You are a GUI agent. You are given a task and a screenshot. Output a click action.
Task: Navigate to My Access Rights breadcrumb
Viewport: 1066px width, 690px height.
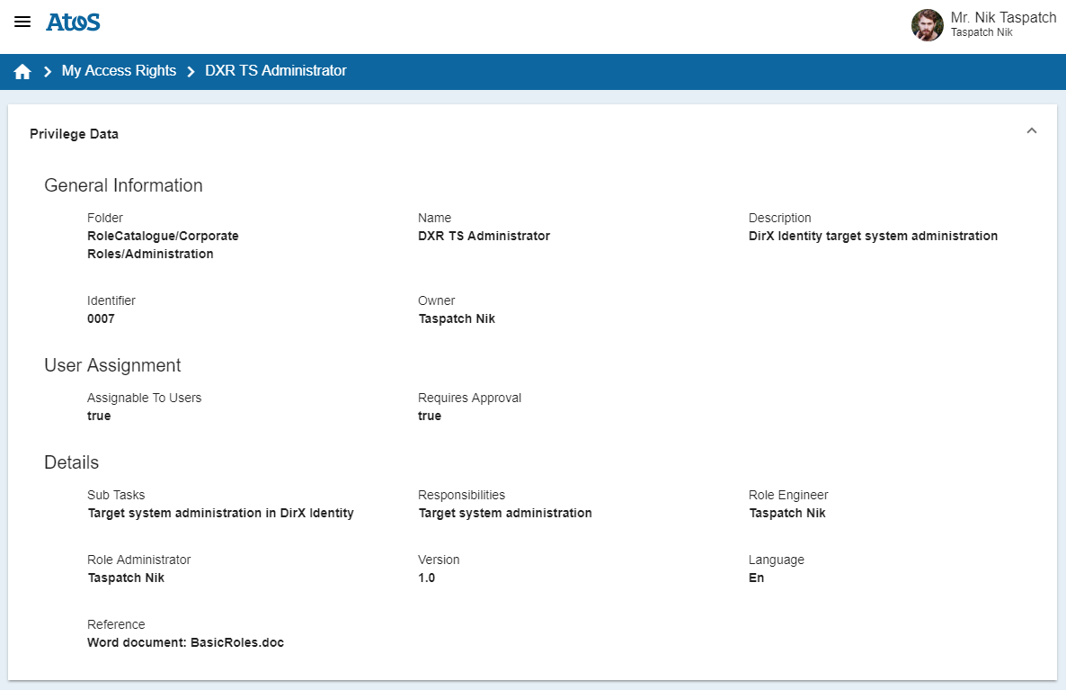coord(119,71)
